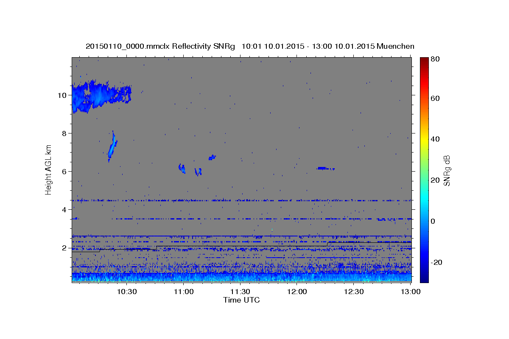This screenshot has width=509, height=339.
Task: Click the 13:00 time tick label
Action: pos(411,292)
